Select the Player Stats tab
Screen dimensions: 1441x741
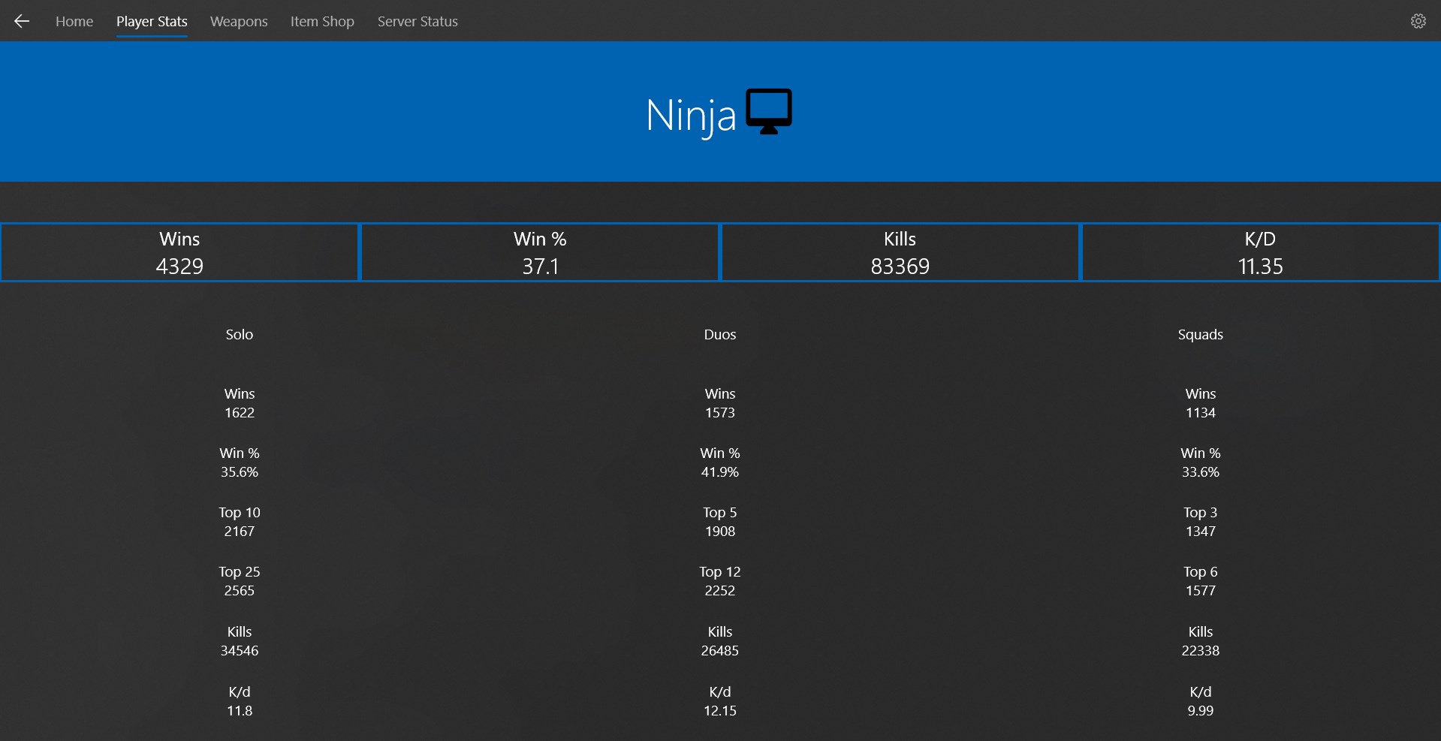[x=152, y=22]
